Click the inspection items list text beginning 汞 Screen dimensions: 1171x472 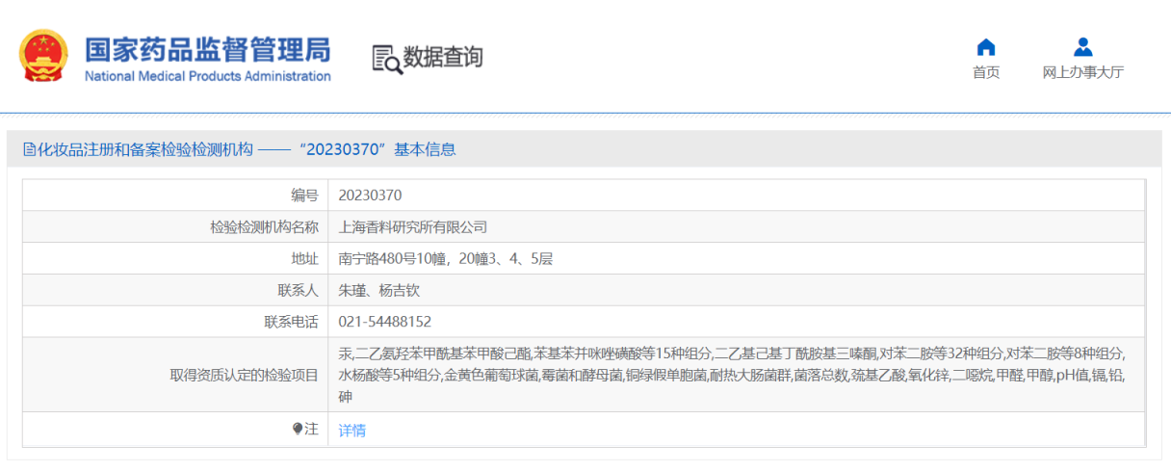tap(732, 375)
